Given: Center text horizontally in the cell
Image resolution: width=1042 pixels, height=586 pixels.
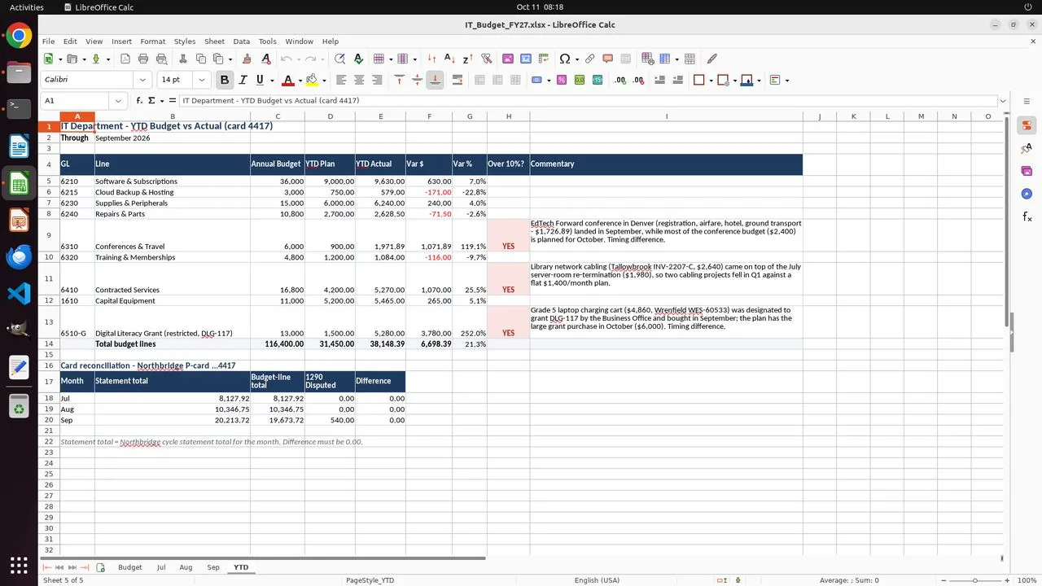Looking at the screenshot, I should (x=359, y=80).
